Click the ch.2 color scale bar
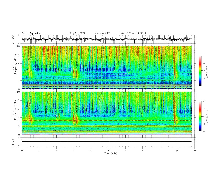This screenshot has height=169, width=219. click(x=200, y=116)
